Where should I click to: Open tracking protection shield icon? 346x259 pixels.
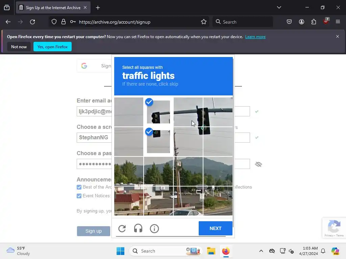[54, 22]
